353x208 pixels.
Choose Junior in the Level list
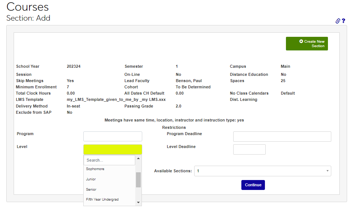click(x=91, y=179)
